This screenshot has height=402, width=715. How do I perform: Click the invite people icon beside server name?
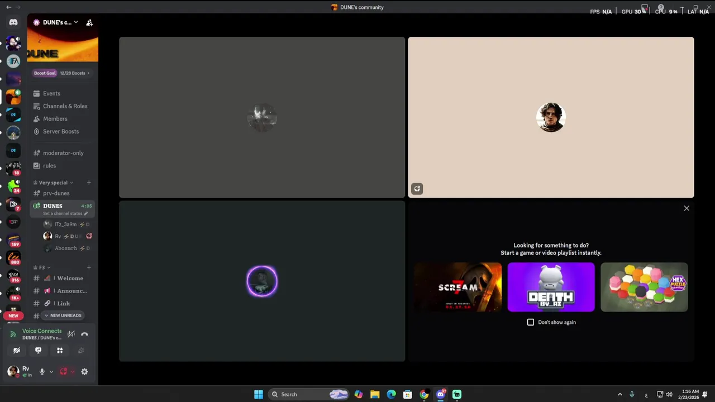tap(89, 22)
